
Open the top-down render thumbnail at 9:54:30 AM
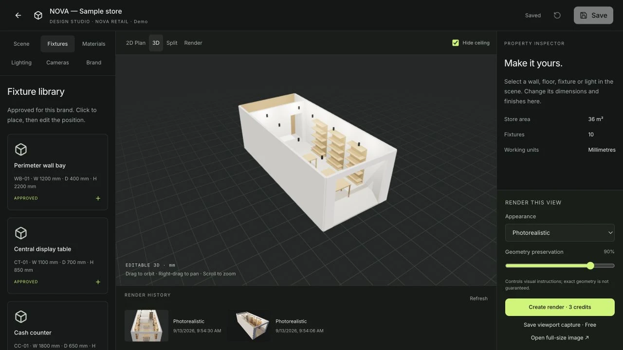[147, 326]
